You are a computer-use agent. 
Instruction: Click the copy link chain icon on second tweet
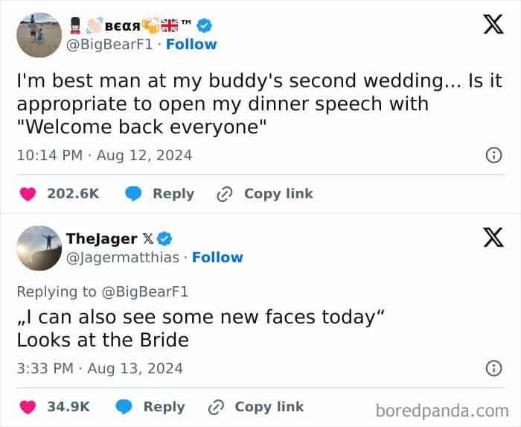pyautogui.click(x=216, y=407)
